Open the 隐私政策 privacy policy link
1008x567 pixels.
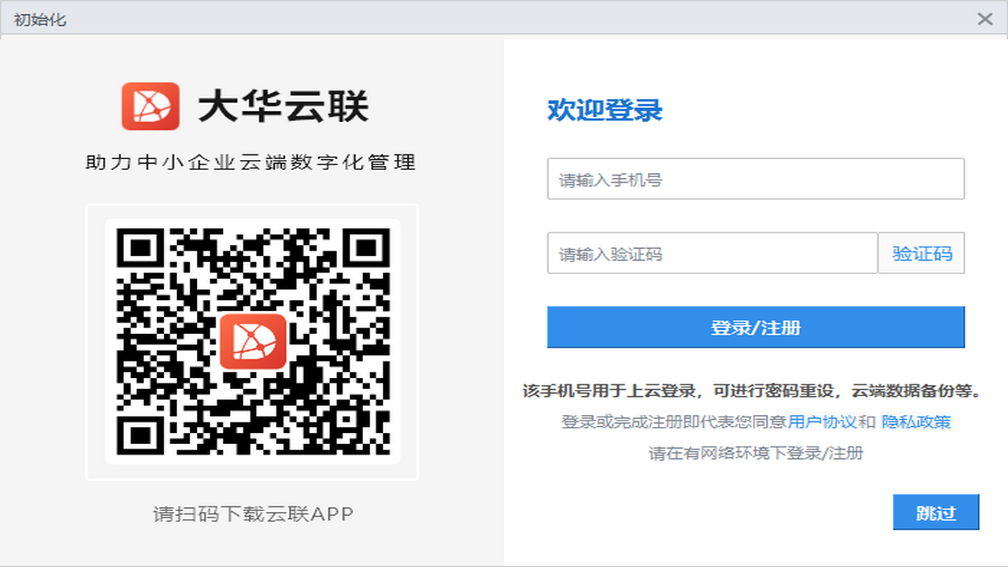[x=918, y=422]
